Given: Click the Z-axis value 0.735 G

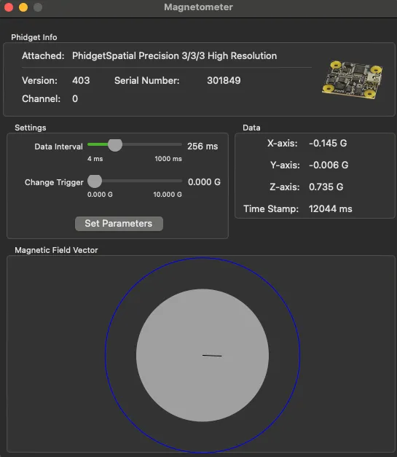Looking at the screenshot, I should pos(326,187).
